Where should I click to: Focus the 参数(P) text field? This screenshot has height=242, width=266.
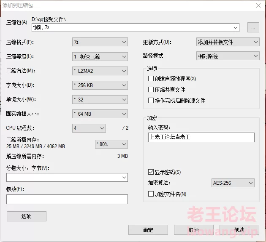(x=67, y=199)
